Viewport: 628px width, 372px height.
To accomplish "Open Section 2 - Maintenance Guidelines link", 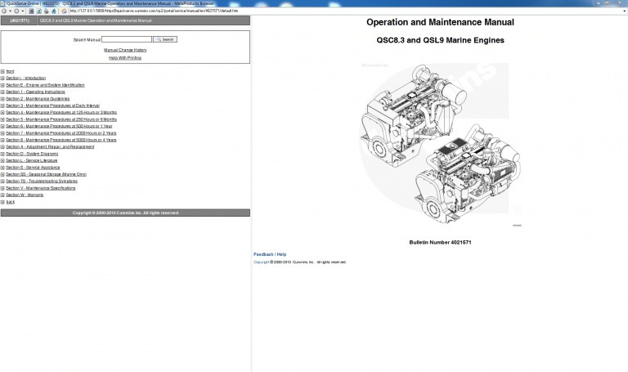I will tap(38, 98).
